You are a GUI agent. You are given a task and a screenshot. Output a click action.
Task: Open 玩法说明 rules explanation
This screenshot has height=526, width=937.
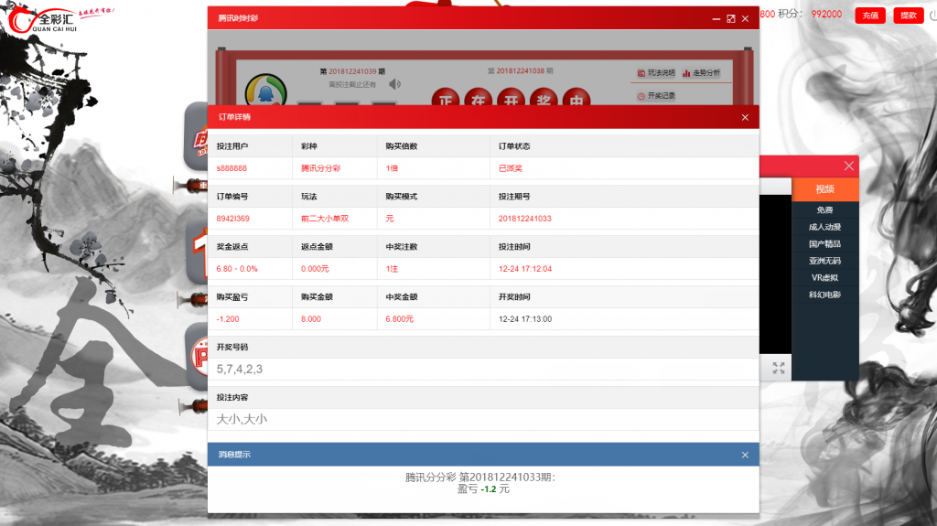click(655, 72)
